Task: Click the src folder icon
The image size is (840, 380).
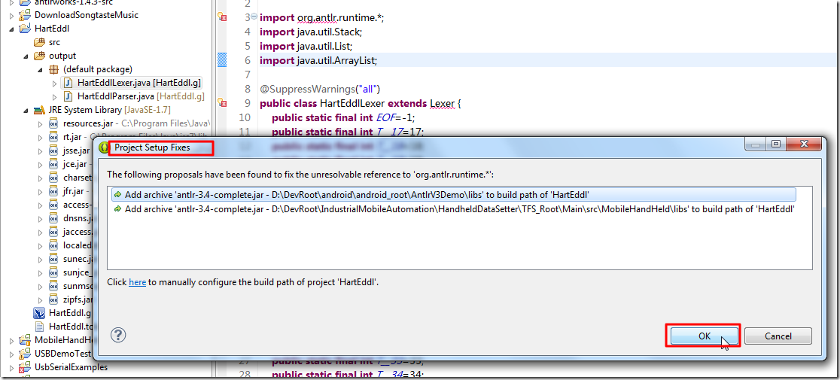Action: pos(40,42)
